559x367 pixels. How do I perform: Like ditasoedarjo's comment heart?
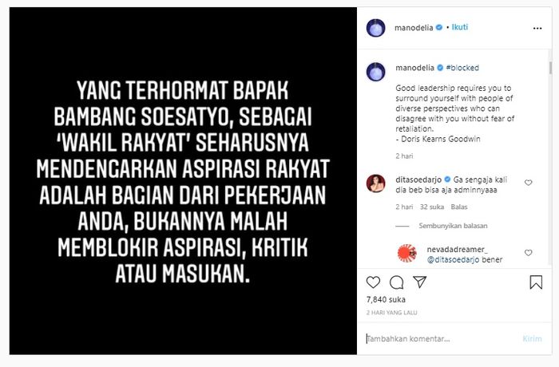click(529, 183)
